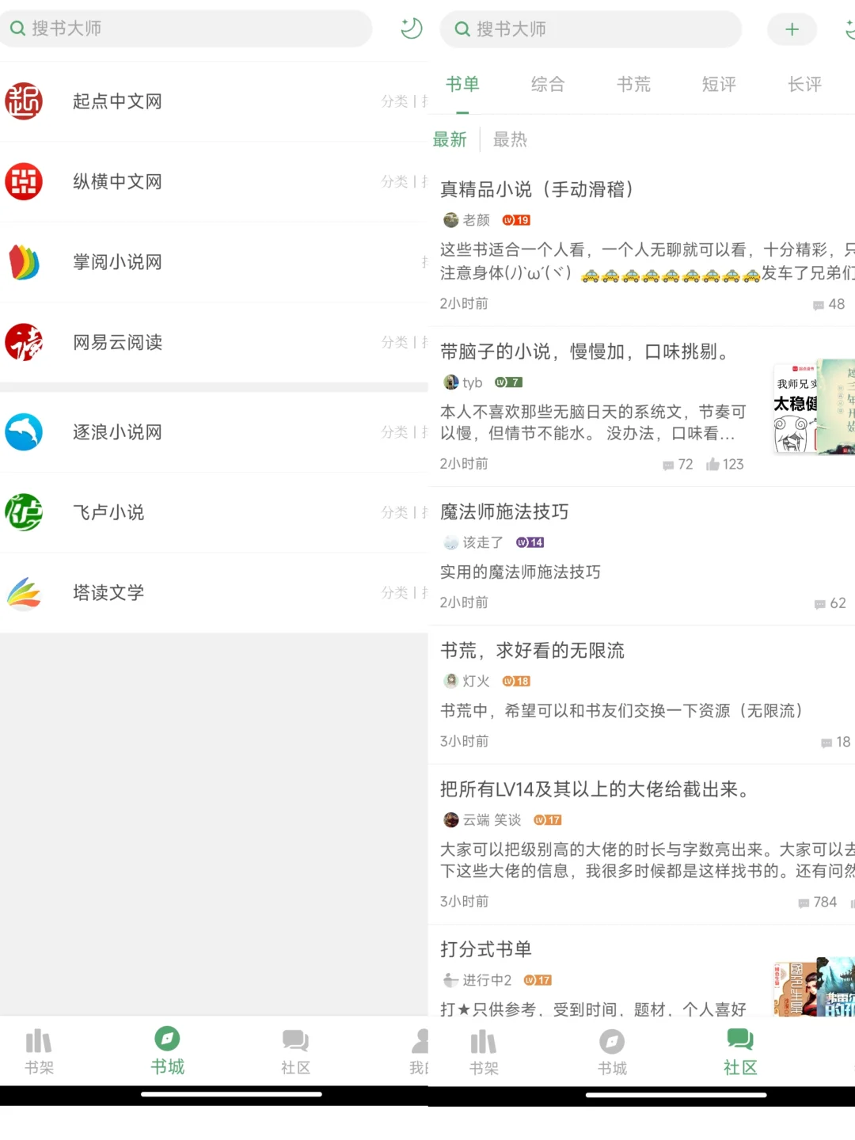Viewport: 855px width, 1140px height.
Task: Tap the comment icon showing 48 replies
Action: pos(819,305)
